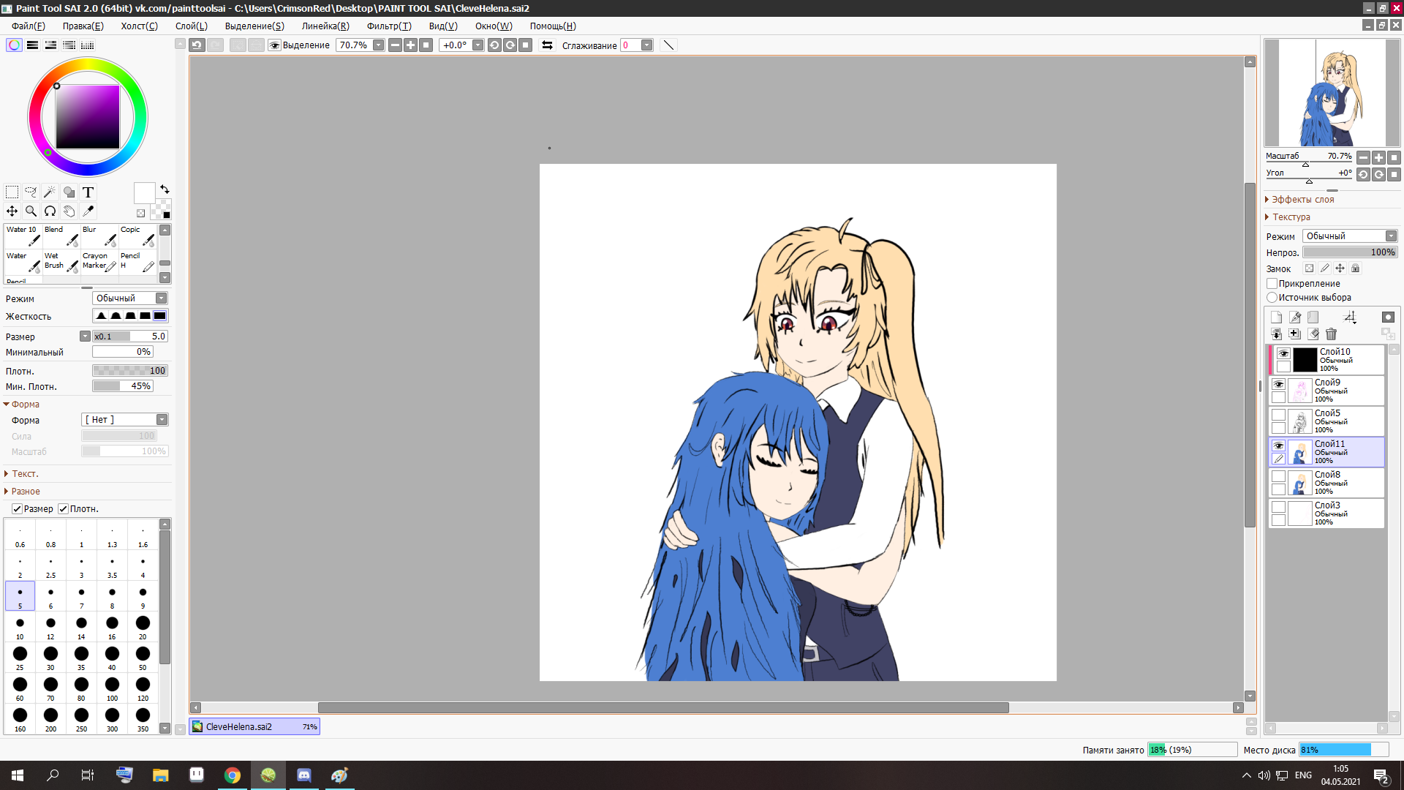Open the Слой menu
Viewport: 1404px width, 790px height.
click(x=191, y=26)
